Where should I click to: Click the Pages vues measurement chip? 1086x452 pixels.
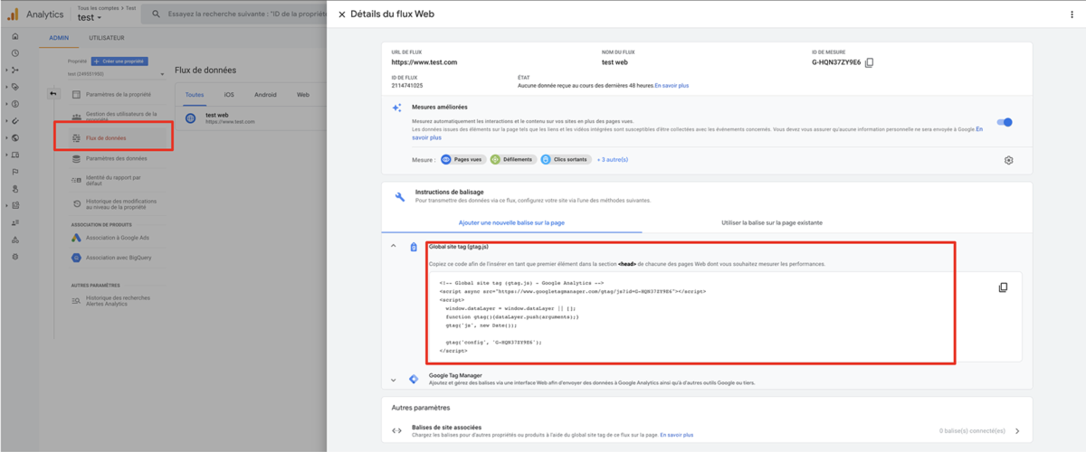462,159
